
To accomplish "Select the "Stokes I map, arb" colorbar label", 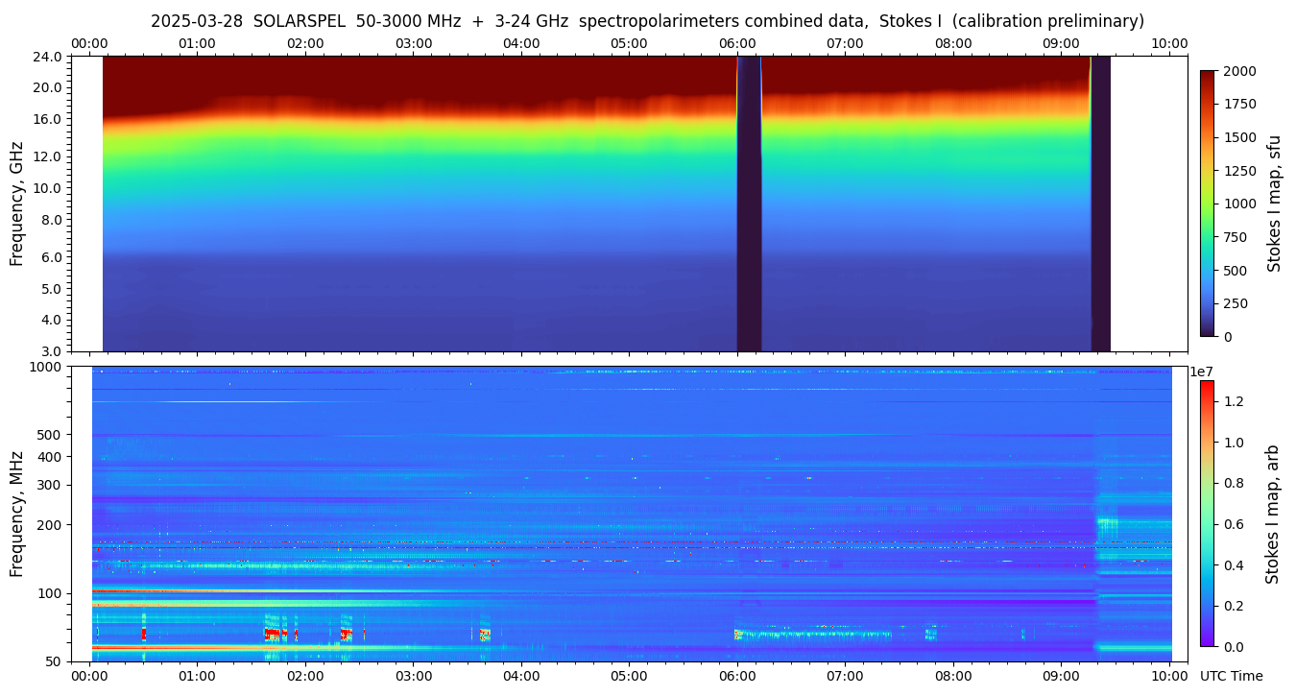I will pyautogui.click(x=1272, y=514).
